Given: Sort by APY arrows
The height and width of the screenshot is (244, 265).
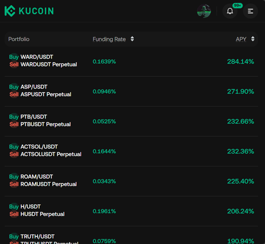Looking at the screenshot, I should (x=253, y=39).
